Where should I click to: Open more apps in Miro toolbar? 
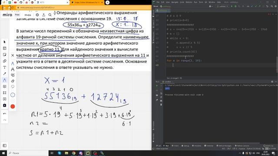pyautogui.click(x=5, y=105)
